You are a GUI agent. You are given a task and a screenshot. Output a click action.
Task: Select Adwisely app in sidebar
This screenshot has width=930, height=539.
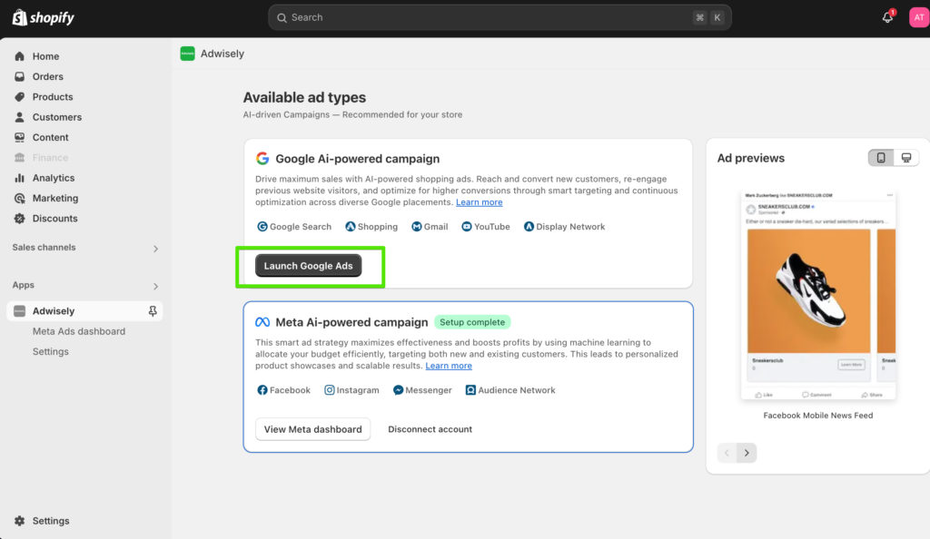click(x=84, y=311)
